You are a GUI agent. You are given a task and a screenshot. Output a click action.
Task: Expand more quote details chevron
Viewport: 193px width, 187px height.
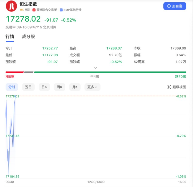click(x=96, y=68)
